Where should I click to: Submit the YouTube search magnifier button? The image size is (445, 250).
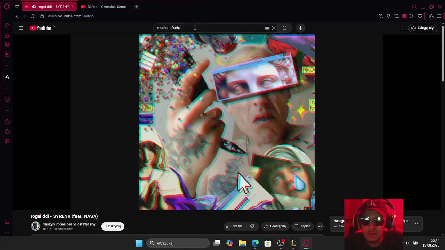tap(285, 28)
